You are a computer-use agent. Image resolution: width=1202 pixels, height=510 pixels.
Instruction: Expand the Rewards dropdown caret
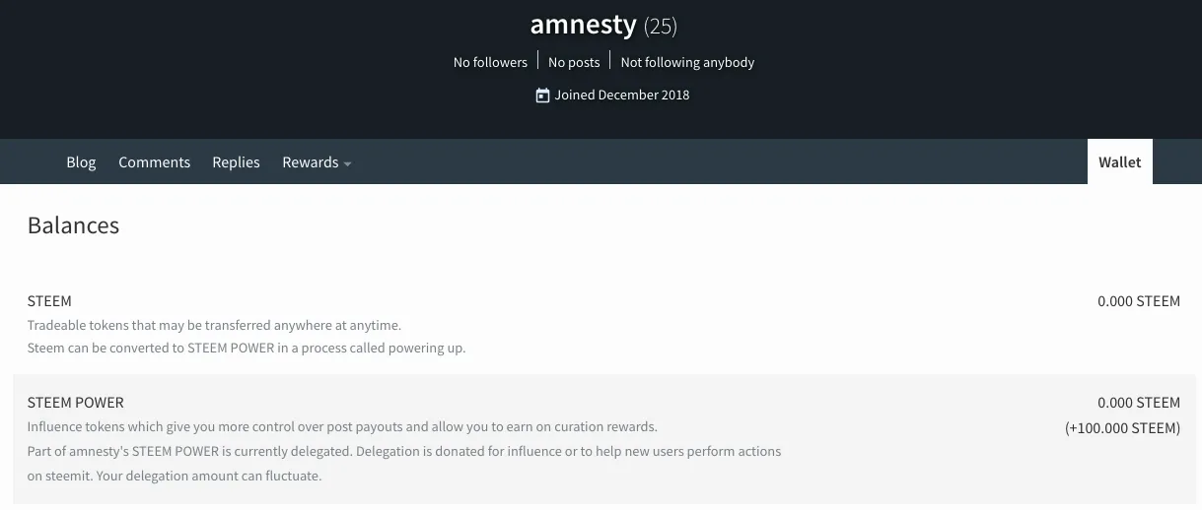click(347, 163)
